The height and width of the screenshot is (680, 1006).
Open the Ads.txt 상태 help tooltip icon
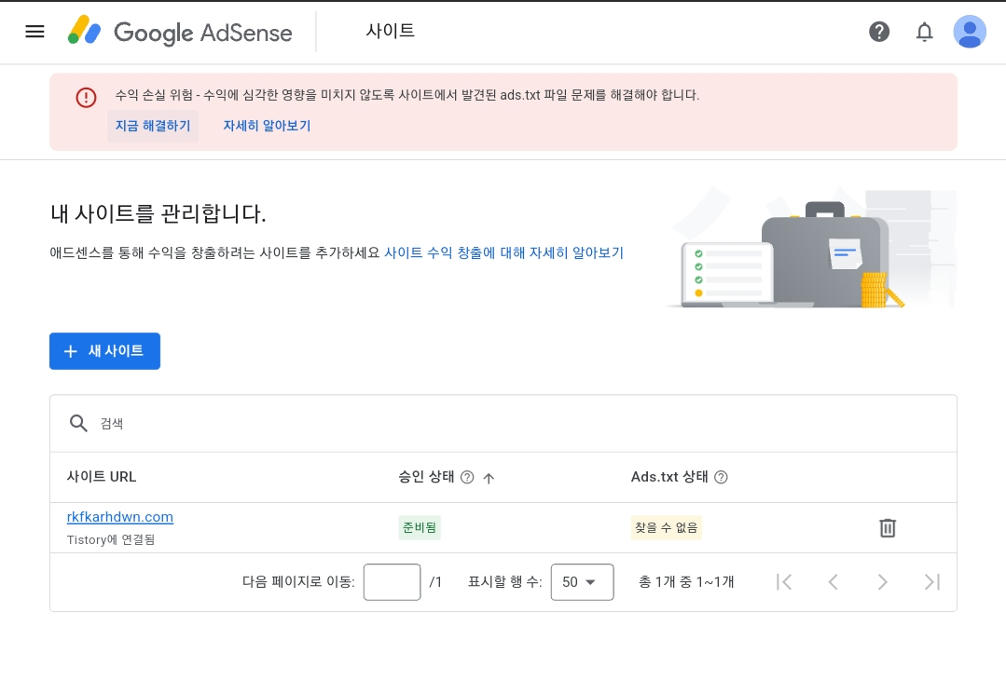click(x=721, y=477)
